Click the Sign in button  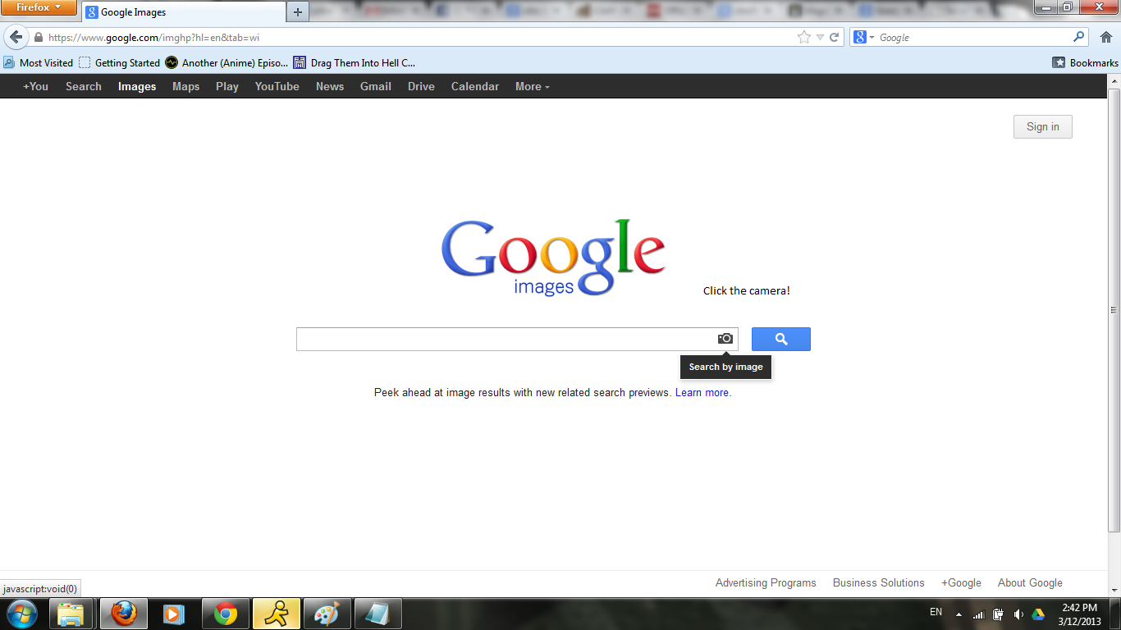[1042, 127]
